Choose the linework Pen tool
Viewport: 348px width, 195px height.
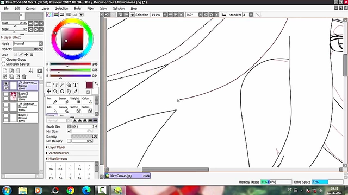[52, 100]
